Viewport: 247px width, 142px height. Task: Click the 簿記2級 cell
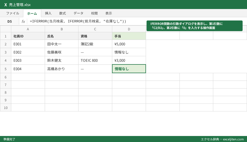[x=95, y=44]
